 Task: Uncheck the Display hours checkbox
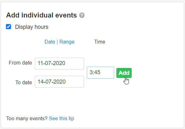pos(8,27)
